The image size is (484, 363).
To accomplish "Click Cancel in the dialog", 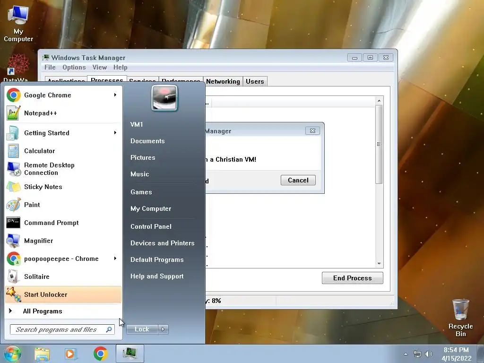I will coord(298,180).
